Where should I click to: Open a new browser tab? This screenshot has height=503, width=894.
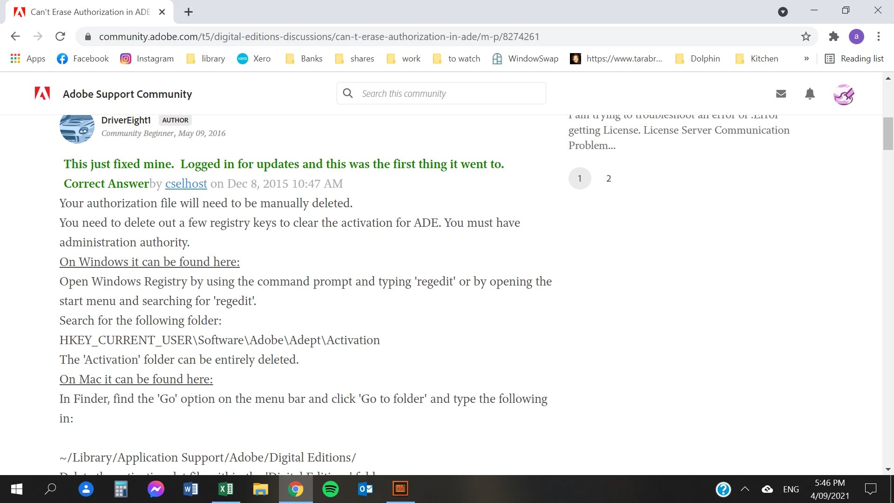[189, 12]
